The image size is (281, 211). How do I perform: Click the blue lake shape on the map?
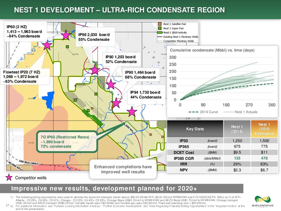pos(48,100)
